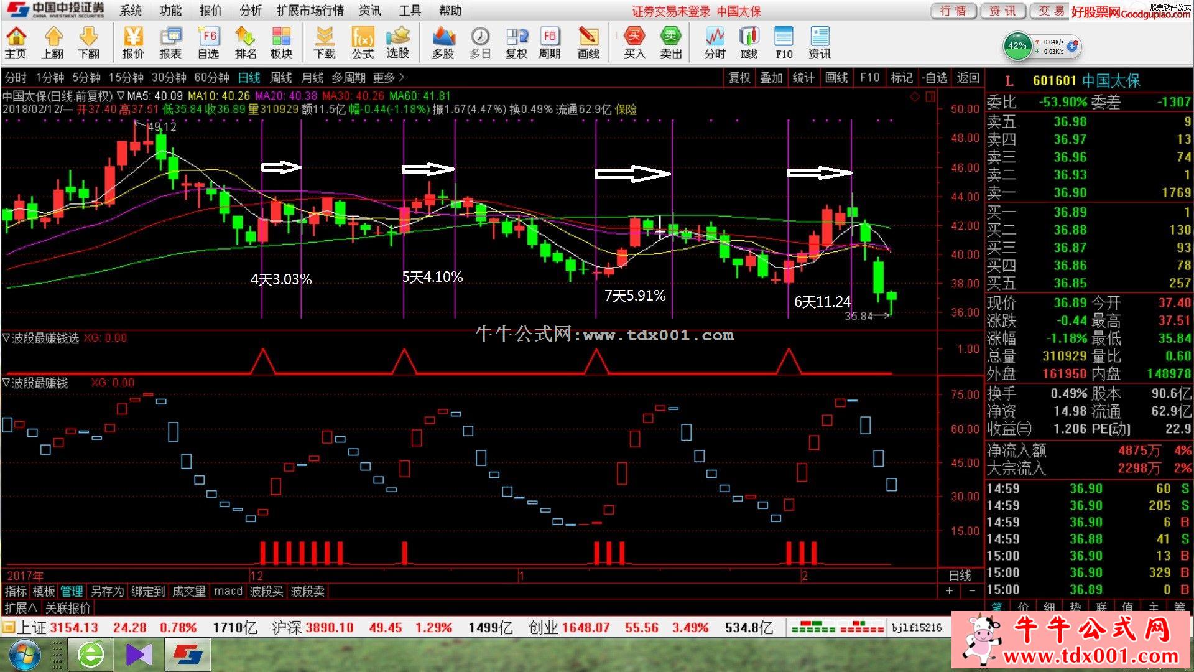The image size is (1194, 672).
Task: Click the 返回 back button
Action: [968, 78]
